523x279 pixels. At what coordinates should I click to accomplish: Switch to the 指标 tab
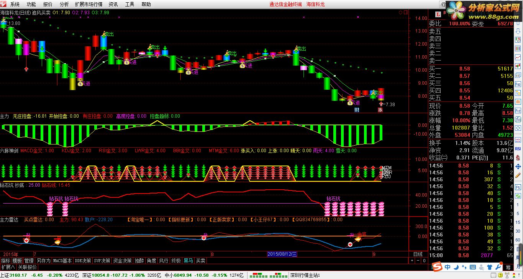coord(6,261)
